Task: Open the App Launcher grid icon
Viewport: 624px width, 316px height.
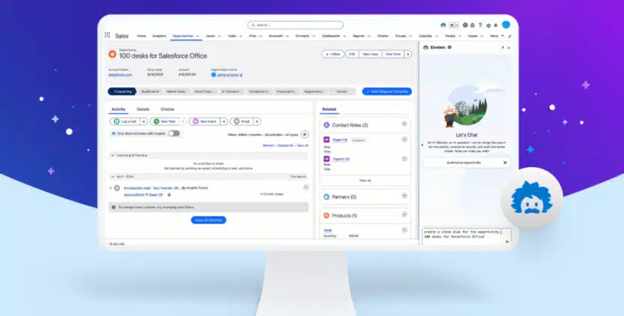Action: coord(108,35)
